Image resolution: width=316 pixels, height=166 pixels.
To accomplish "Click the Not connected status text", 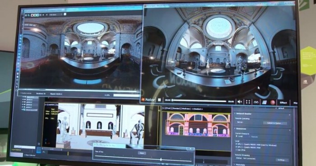I will 249,158.
